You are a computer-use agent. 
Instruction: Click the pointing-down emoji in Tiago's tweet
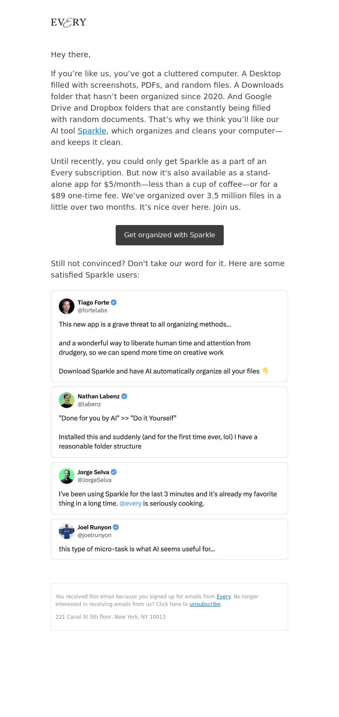pyautogui.click(x=265, y=372)
